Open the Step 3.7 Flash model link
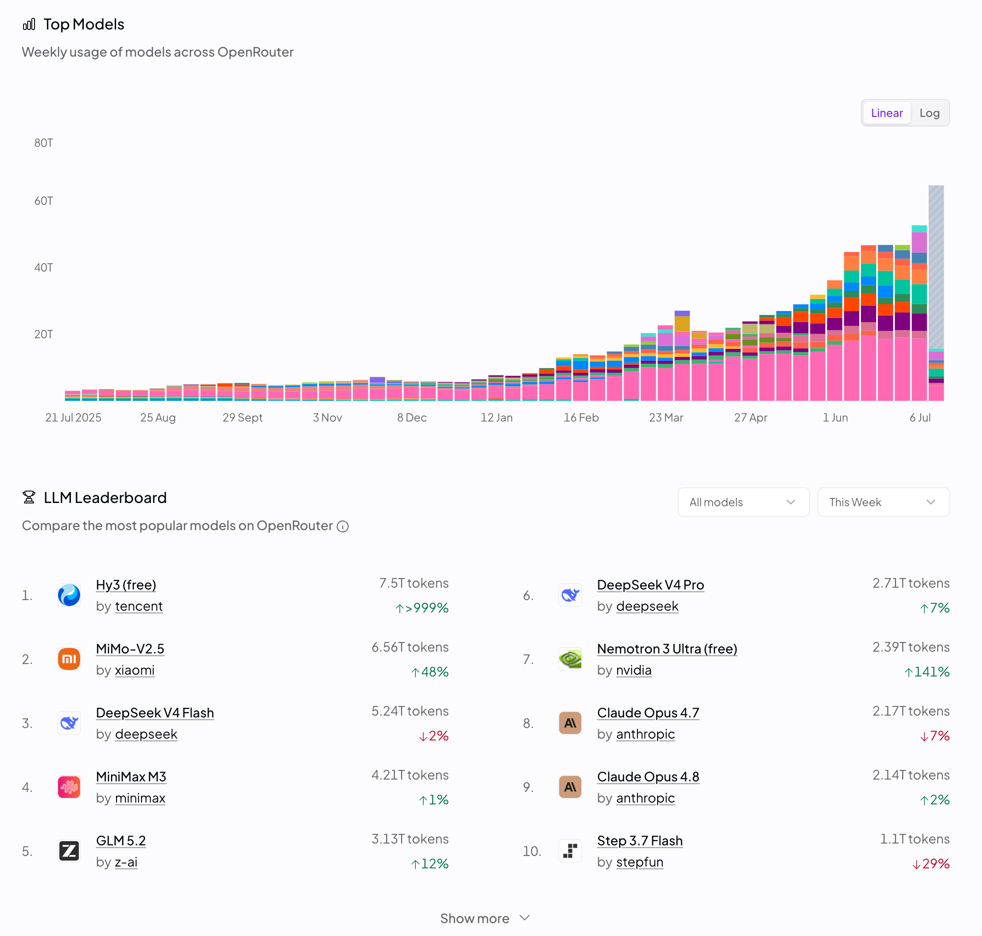This screenshot has width=982, height=936. click(640, 840)
